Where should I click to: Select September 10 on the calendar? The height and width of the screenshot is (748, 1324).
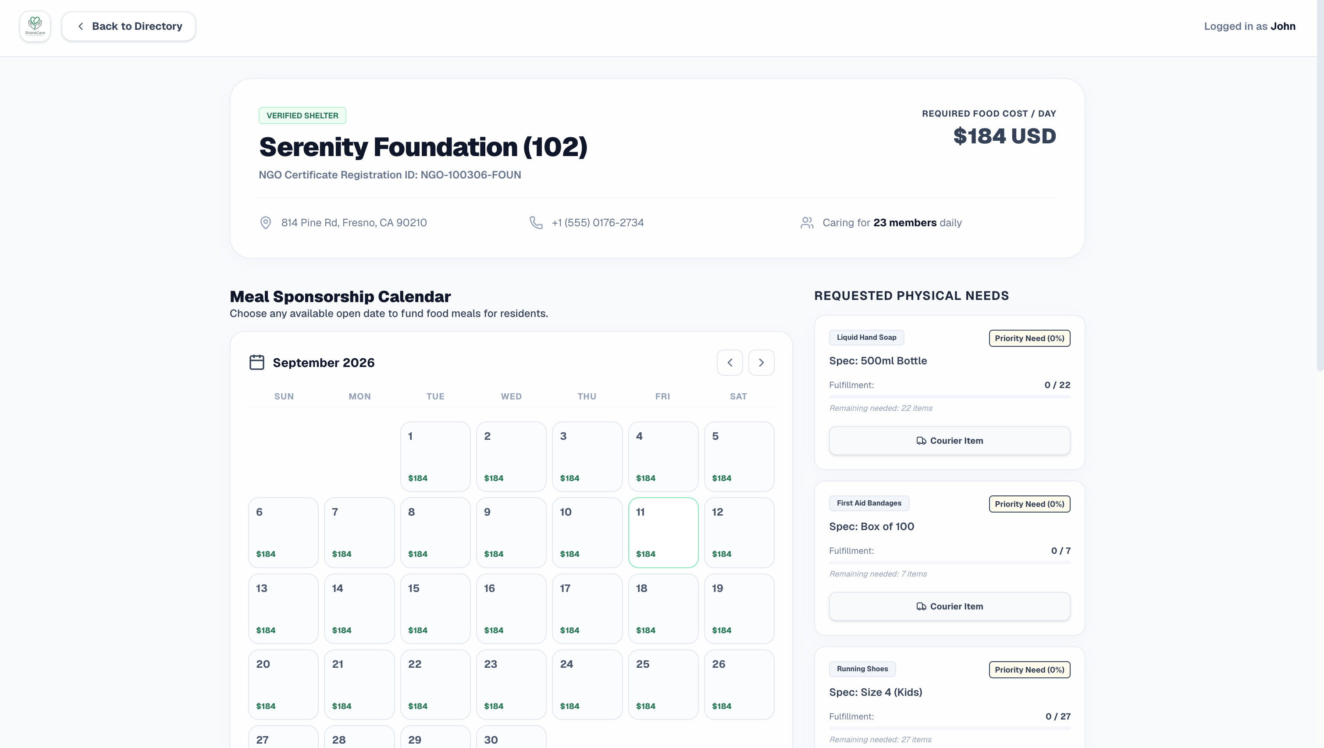click(587, 533)
